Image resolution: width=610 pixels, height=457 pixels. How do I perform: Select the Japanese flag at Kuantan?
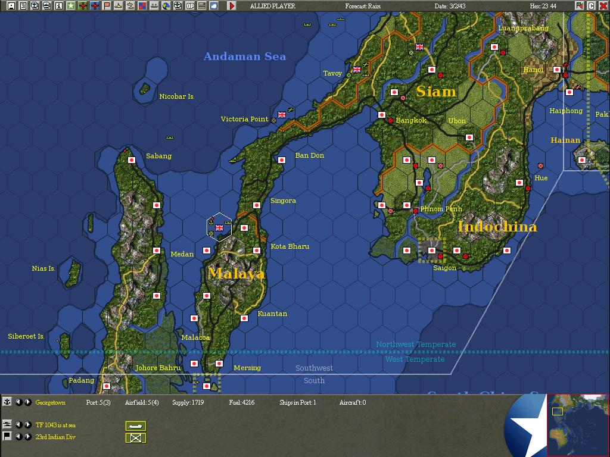point(244,318)
